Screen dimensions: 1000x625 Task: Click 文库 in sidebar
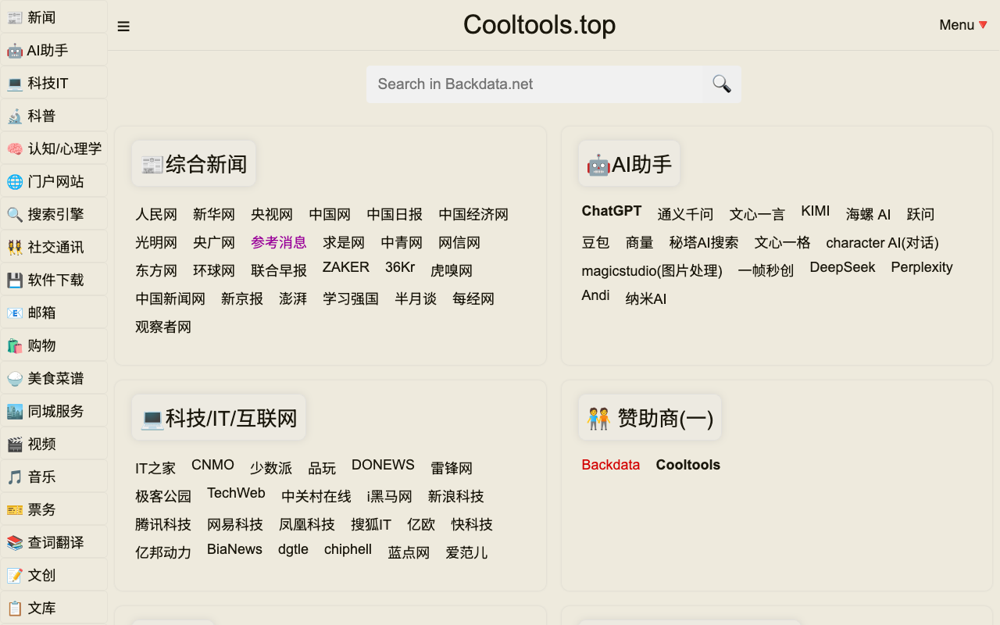coord(54,608)
